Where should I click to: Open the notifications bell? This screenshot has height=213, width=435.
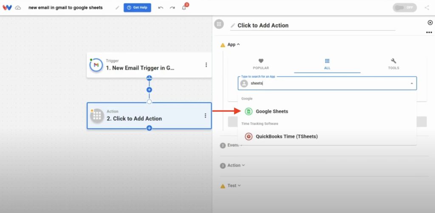click(184, 8)
